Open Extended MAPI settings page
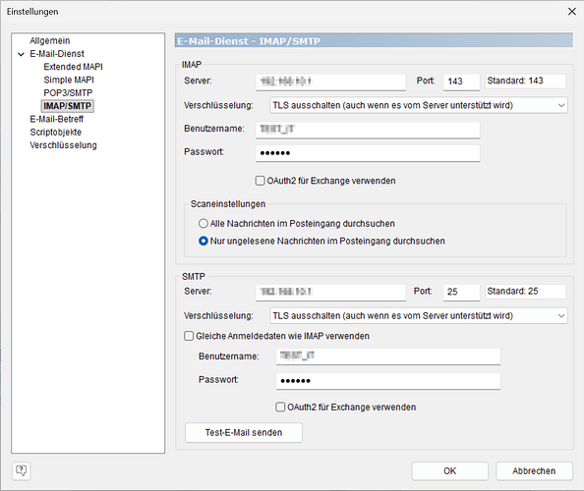The height and width of the screenshot is (491, 584). (x=73, y=67)
